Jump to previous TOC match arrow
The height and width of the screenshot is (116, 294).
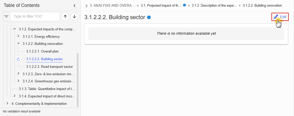[65, 17]
